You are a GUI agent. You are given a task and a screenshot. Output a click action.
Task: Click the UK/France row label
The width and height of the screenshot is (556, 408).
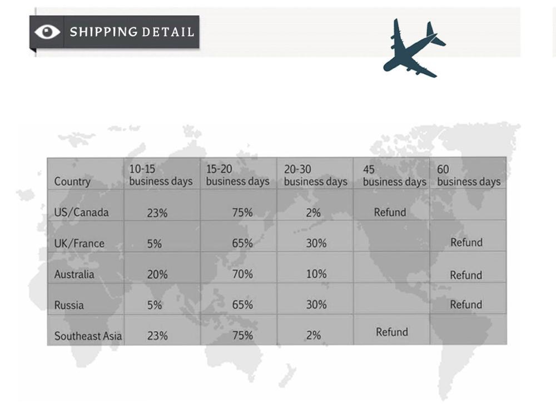coord(80,243)
